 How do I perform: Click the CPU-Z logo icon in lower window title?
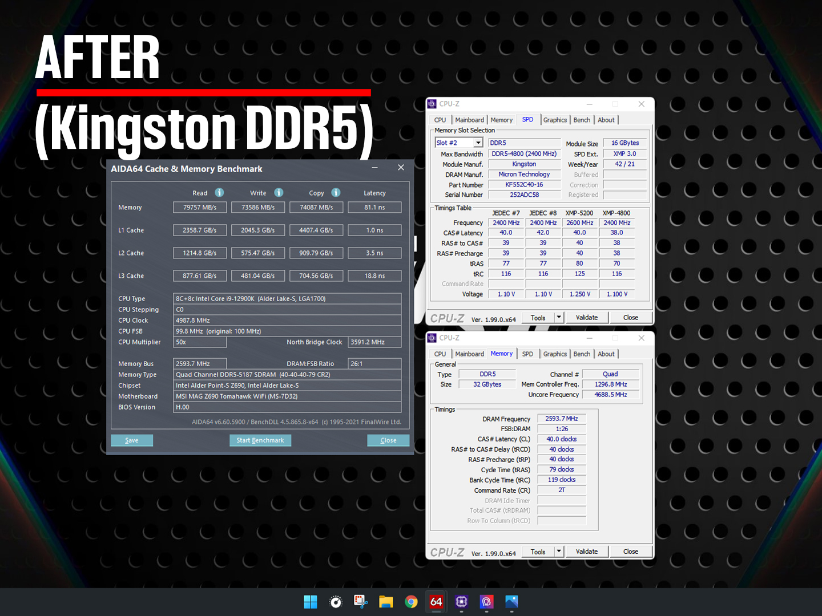[433, 338]
